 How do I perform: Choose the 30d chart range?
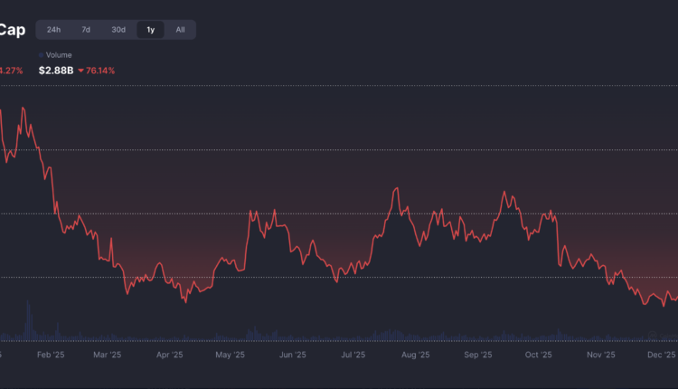click(x=118, y=30)
